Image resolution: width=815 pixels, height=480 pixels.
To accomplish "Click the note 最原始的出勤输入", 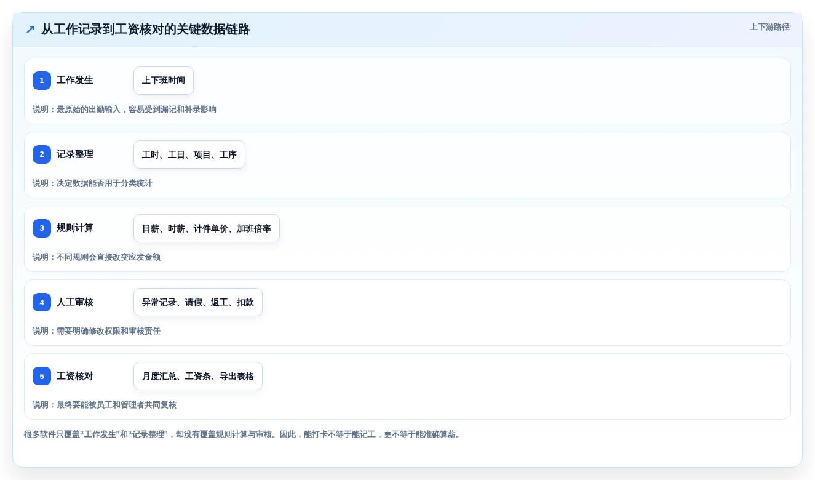I will click(x=124, y=110).
